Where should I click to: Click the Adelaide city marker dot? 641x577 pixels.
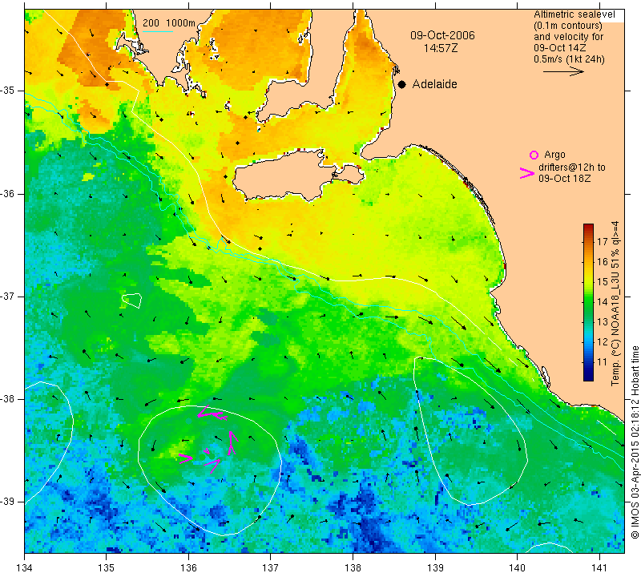[402, 84]
